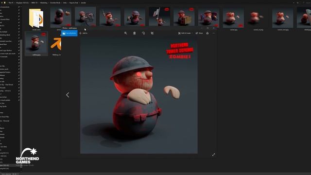The image size is (311, 175).
Task: Select the blurred motion zombie thumbnail
Action: 258,17
